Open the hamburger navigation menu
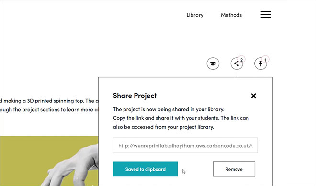The height and width of the screenshot is (186, 316). (x=266, y=15)
